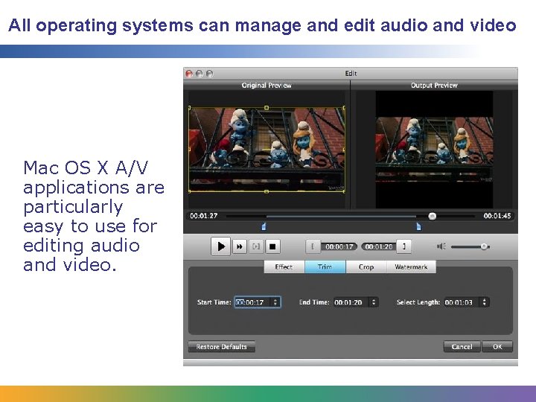Click the current time 00:01:27 label
Viewport: 536px width, 402px height.
pyautogui.click(x=204, y=216)
